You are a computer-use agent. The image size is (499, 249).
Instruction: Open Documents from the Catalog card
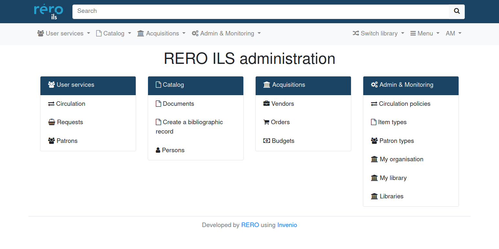[x=178, y=104]
